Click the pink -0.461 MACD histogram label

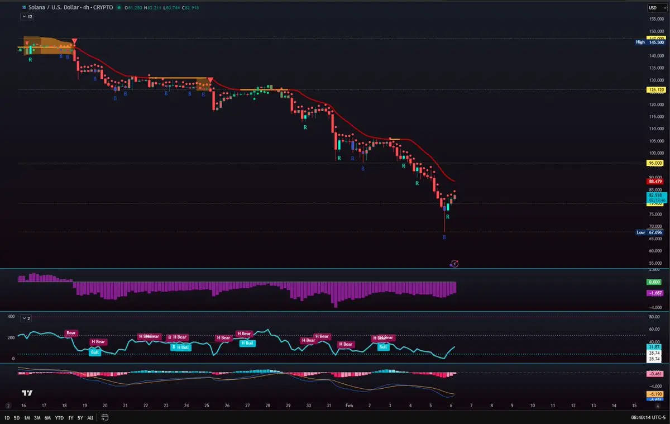[x=655, y=374]
